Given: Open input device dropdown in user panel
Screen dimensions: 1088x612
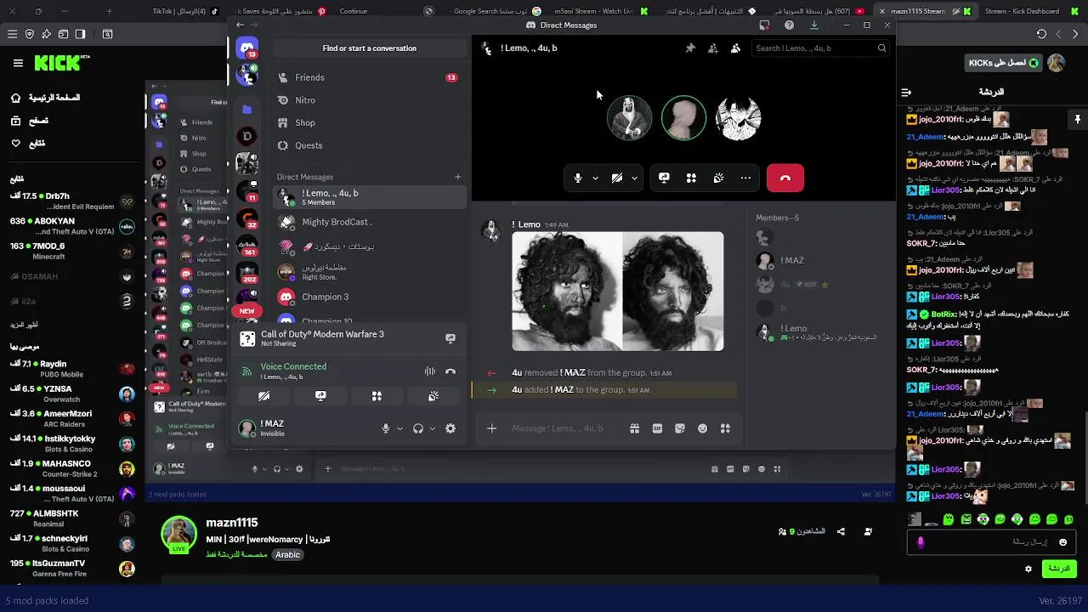Looking at the screenshot, I should [399, 428].
